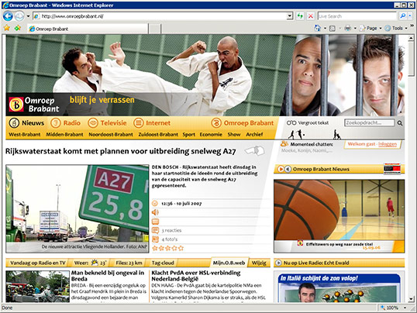417x313 pixels.
Task: Expand the address bar history dropdown
Action: pyautogui.click(x=290, y=16)
